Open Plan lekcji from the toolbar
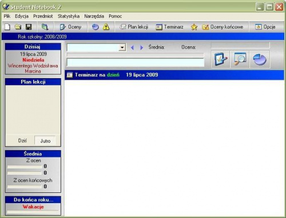The height and width of the screenshot is (218, 286). [134, 27]
